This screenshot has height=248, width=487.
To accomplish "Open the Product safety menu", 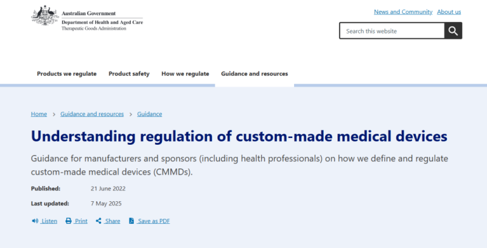I will (129, 74).
